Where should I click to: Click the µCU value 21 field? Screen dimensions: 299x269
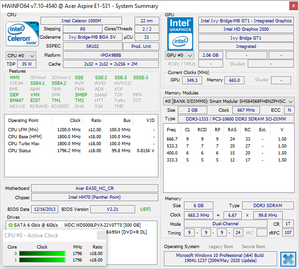(x=147, y=37)
